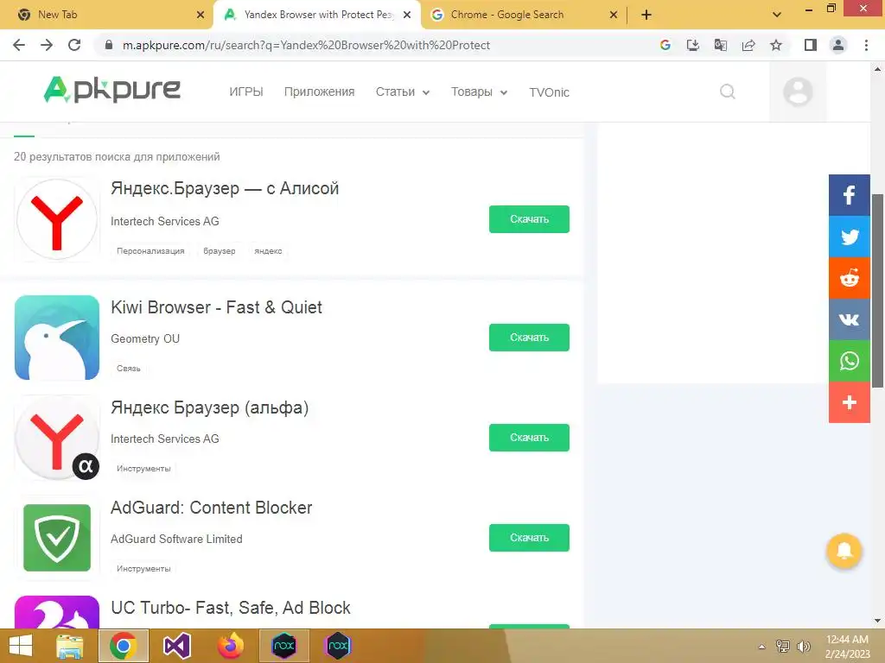
Task: Open Chrome profile button
Action: coord(838,45)
